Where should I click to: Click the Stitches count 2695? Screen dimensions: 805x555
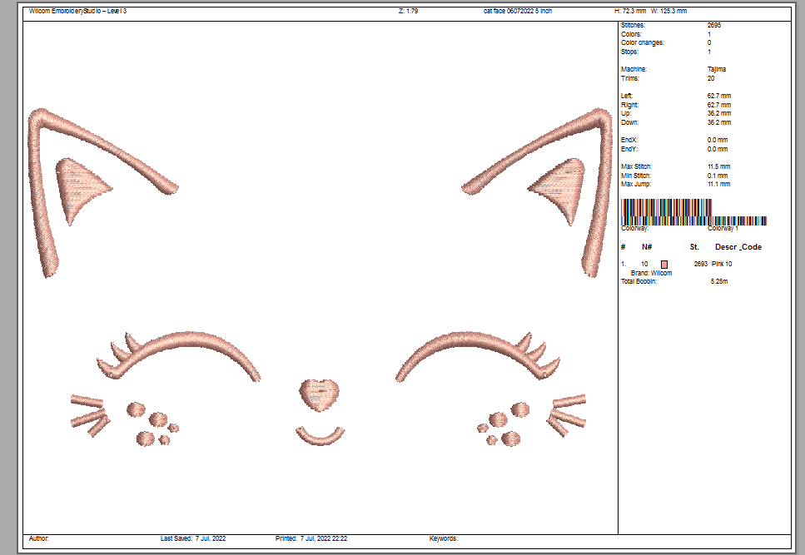point(714,26)
